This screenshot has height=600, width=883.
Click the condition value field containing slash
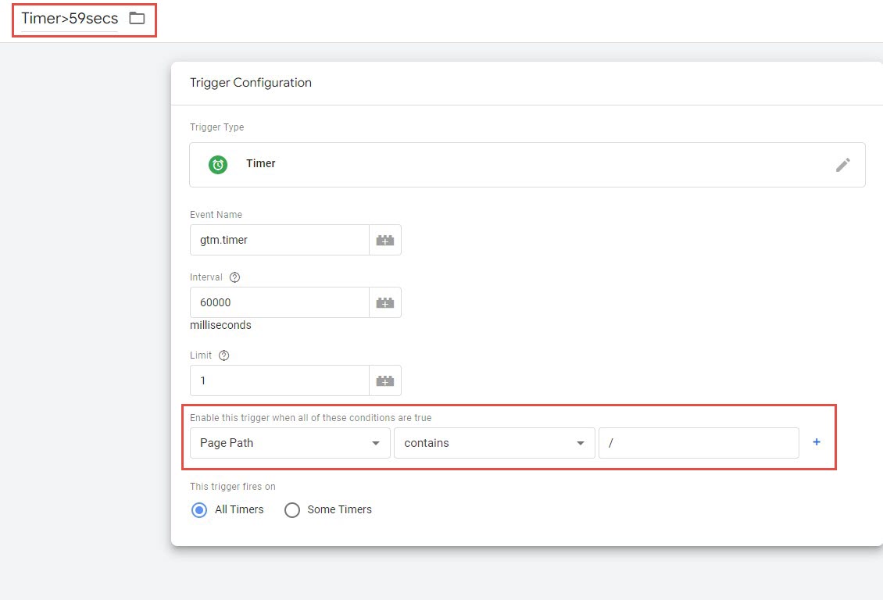click(x=699, y=443)
